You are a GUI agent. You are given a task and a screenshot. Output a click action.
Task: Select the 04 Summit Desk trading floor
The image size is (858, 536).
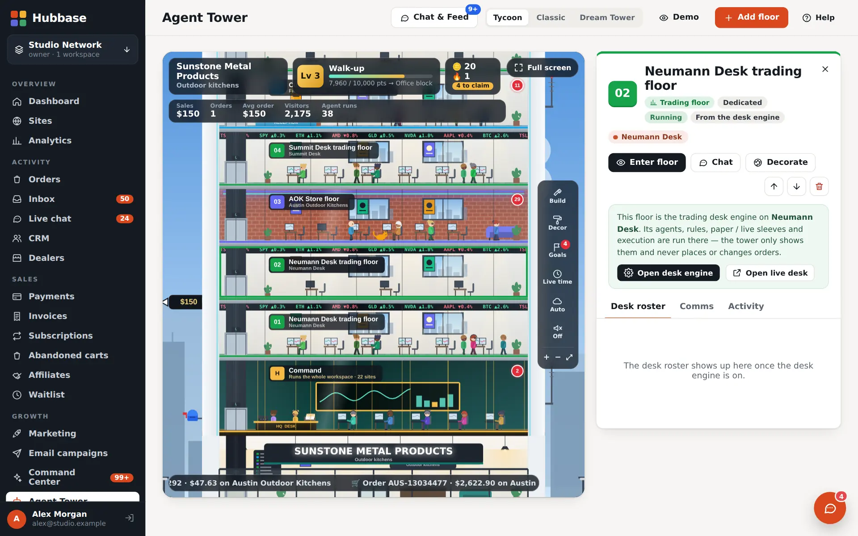(324, 151)
